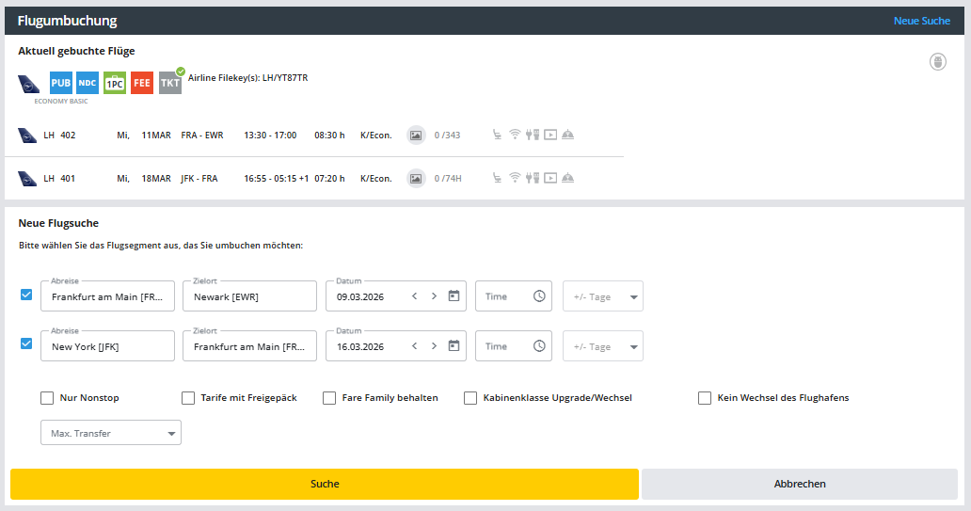Open +/- Tage dropdown for New York segment
The height and width of the screenshot is (511, 971).
tap(602, 346)
